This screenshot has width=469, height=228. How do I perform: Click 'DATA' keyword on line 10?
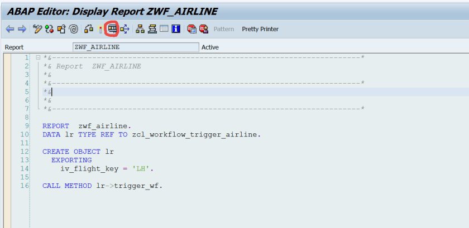coord(51,134)
